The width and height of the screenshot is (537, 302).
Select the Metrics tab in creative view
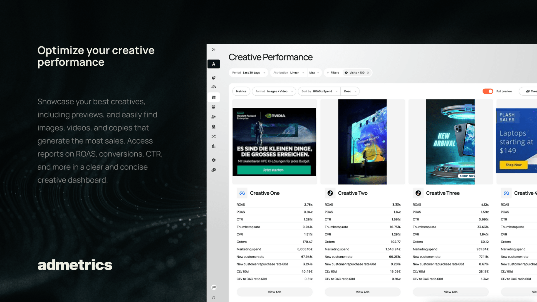[x=241, y=91]
